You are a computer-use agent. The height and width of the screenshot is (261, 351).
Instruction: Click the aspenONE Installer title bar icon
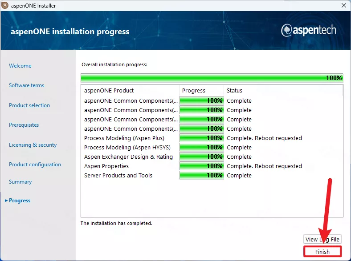tap(5, 6)
